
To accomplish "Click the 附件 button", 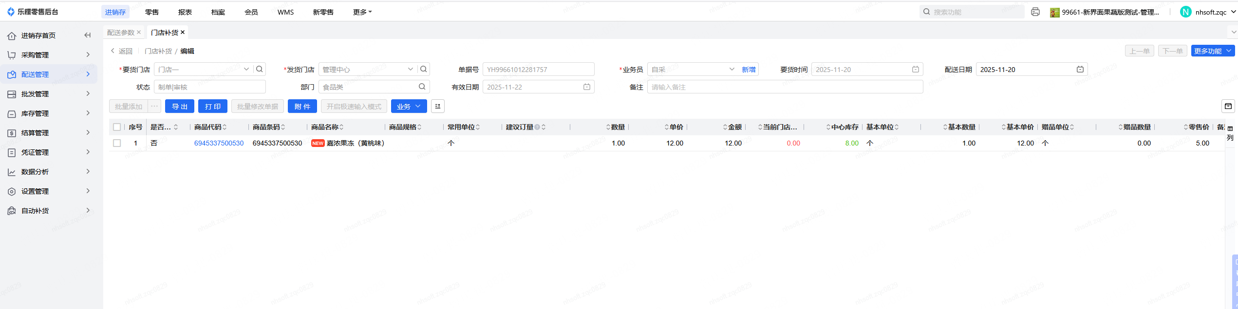I will pos(302,106).
